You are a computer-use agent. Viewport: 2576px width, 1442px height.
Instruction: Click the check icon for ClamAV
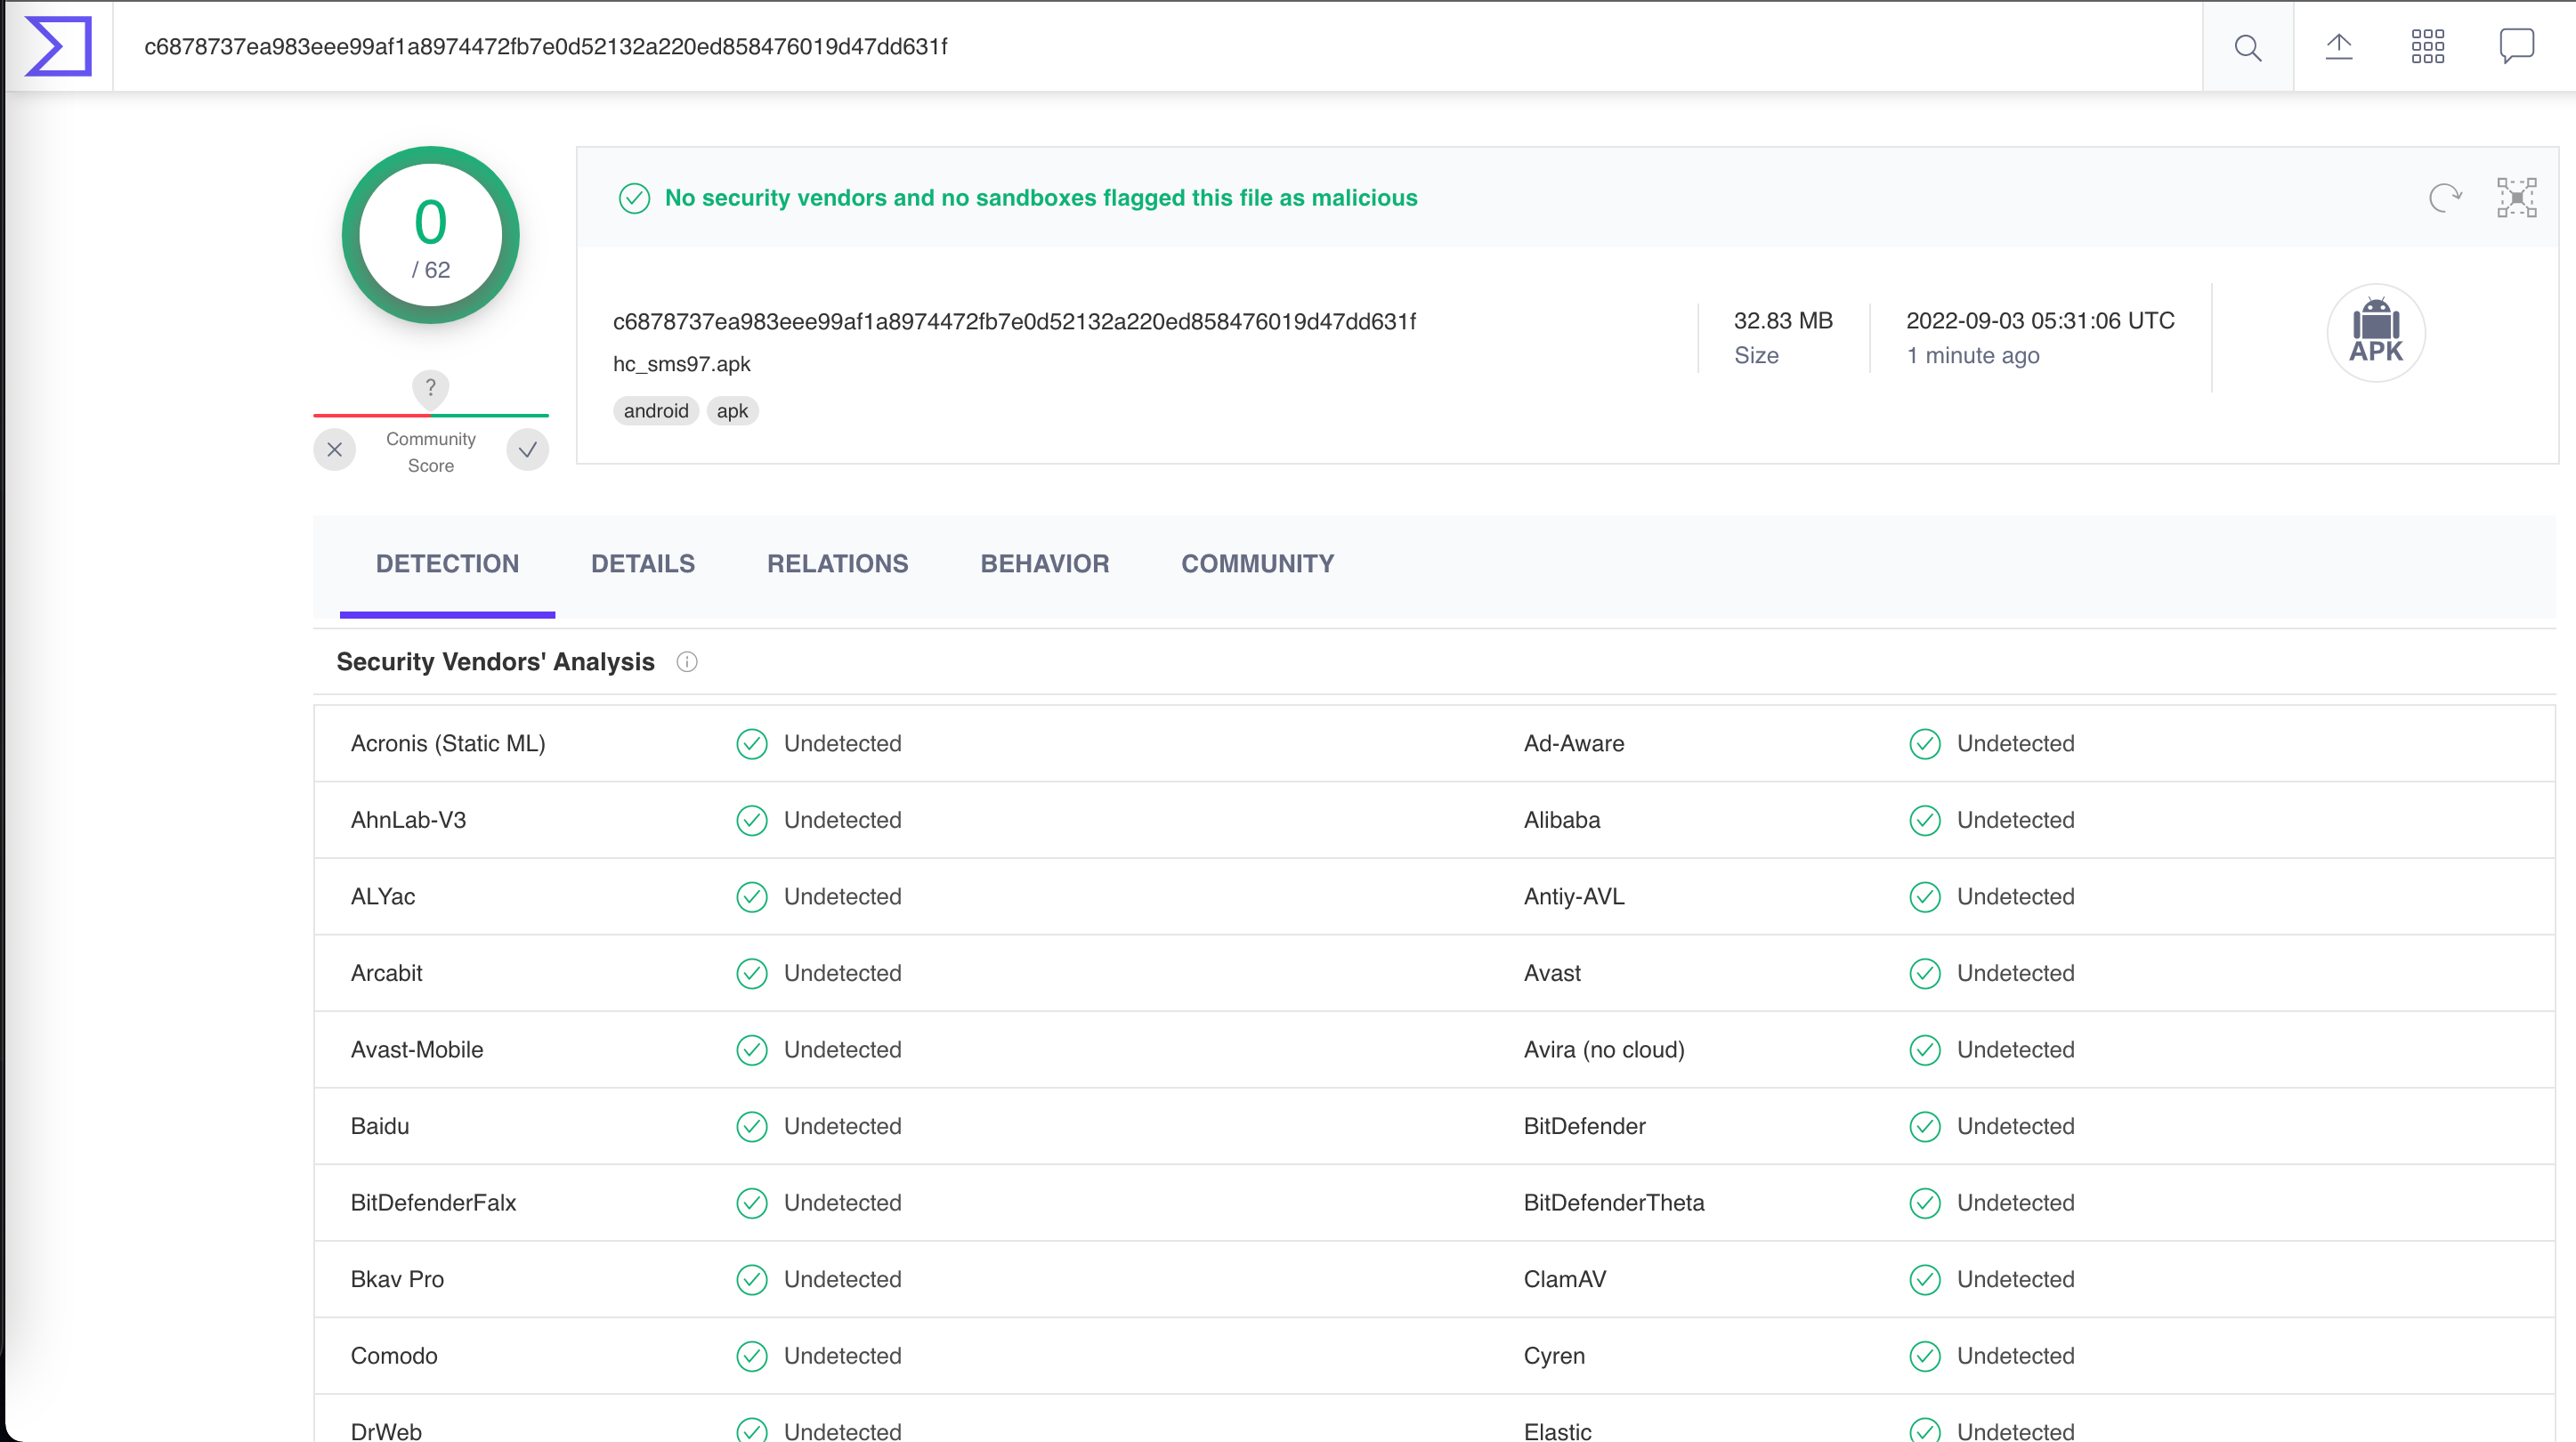click(x=1924, y=1280)
